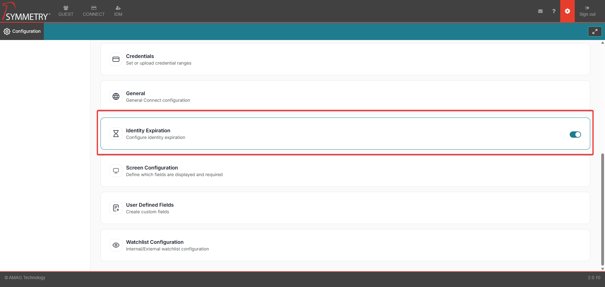The image size is (605, 287).
Task: Expand view with fullscreen arrows button
Action: click(595, 32)
